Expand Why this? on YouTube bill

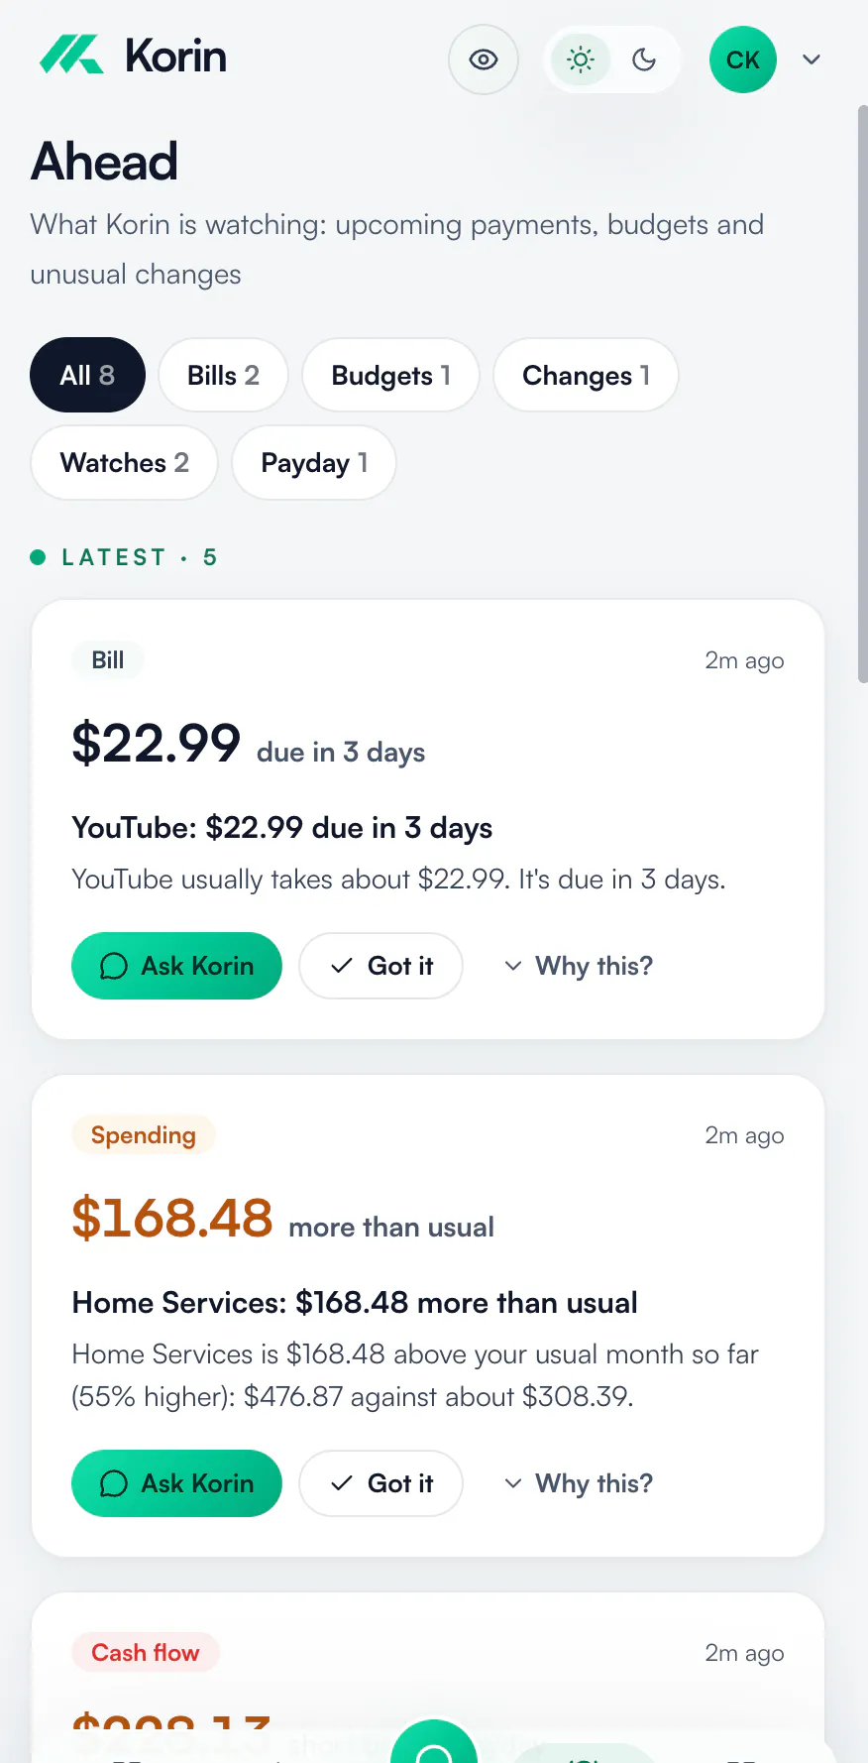pos(579,966)
